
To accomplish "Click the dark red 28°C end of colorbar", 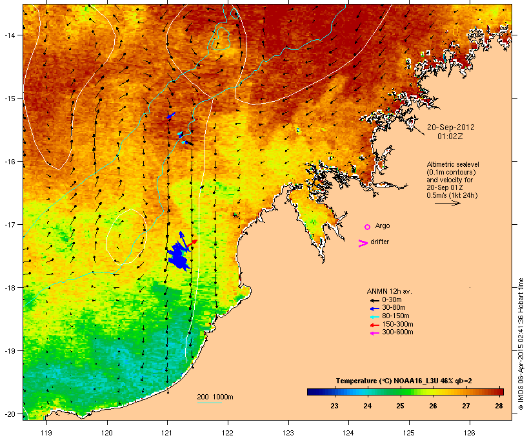I will (499, 392).
